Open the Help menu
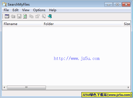133x98 pixels. [53, 10]
